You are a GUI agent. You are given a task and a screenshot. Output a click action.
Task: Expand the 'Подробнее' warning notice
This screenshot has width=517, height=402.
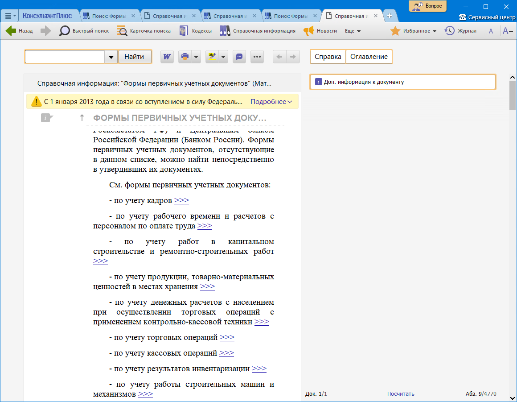(271, 102)
